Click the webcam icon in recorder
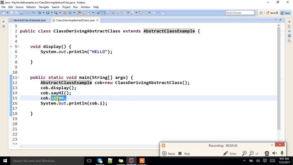293x165 pixels. (267, 154)
